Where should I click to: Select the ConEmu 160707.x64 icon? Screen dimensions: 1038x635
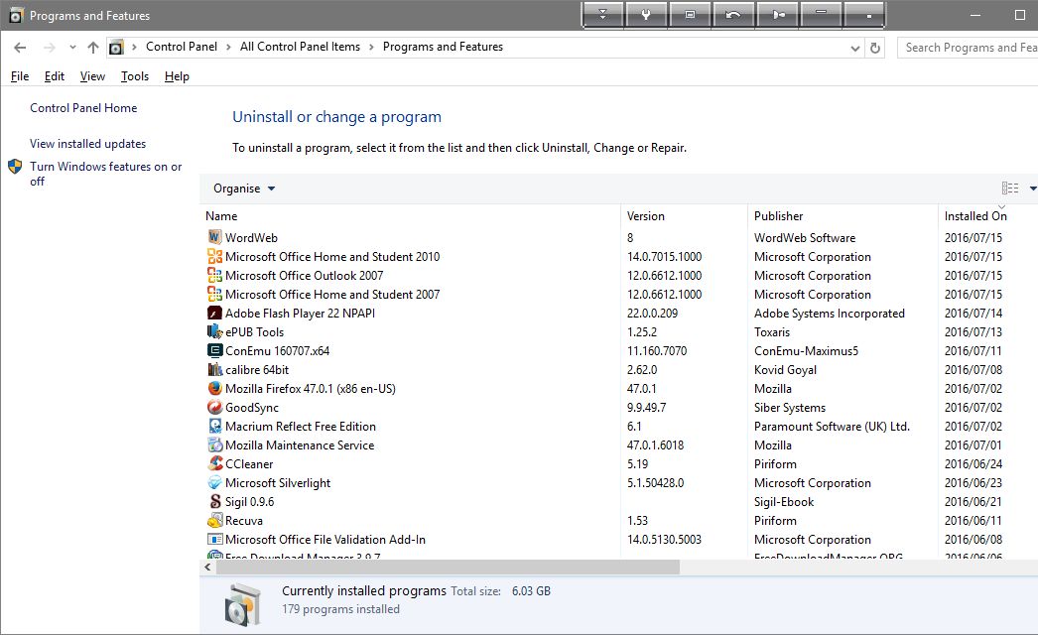tap(214, 350)
